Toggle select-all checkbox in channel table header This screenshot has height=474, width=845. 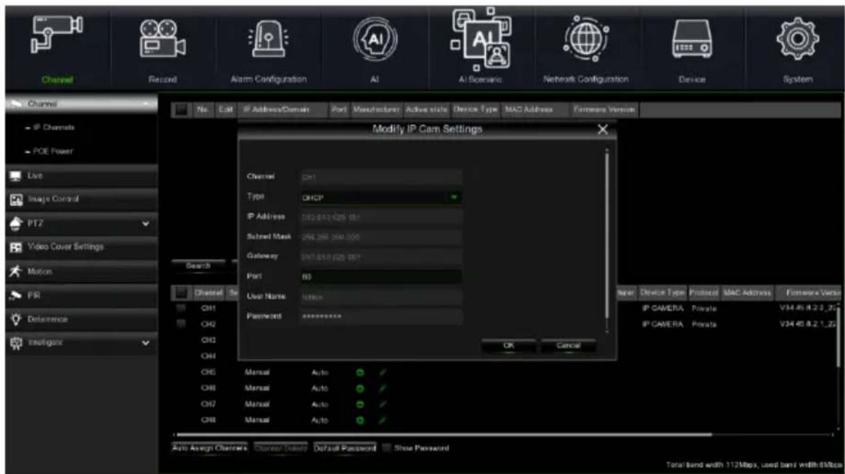180,292
